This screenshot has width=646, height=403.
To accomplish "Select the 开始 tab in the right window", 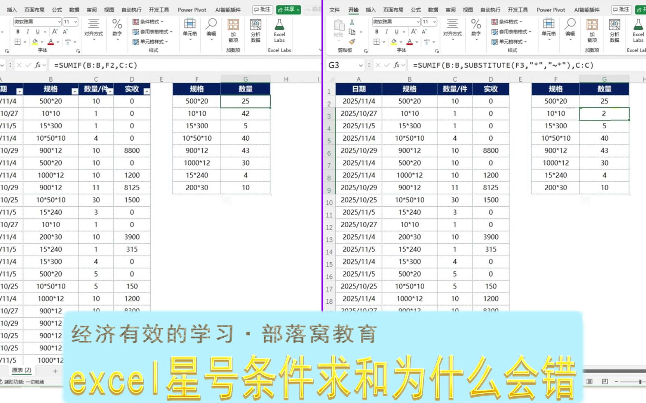I will [353, 10].
